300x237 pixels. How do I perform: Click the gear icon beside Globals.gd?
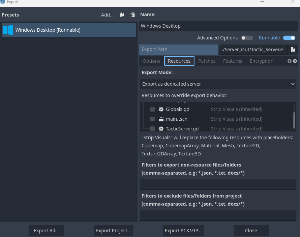[x=161, y=109]
